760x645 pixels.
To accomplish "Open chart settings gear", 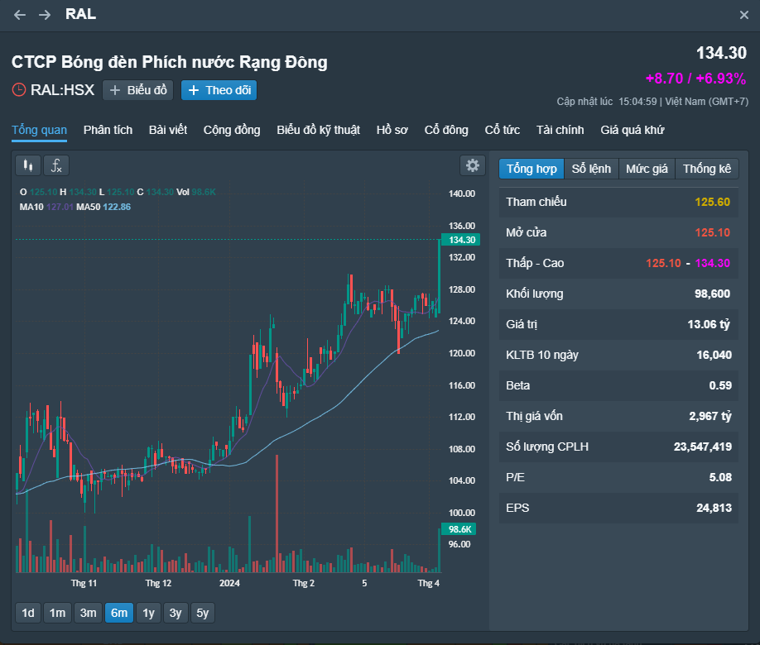I will 473,165.
